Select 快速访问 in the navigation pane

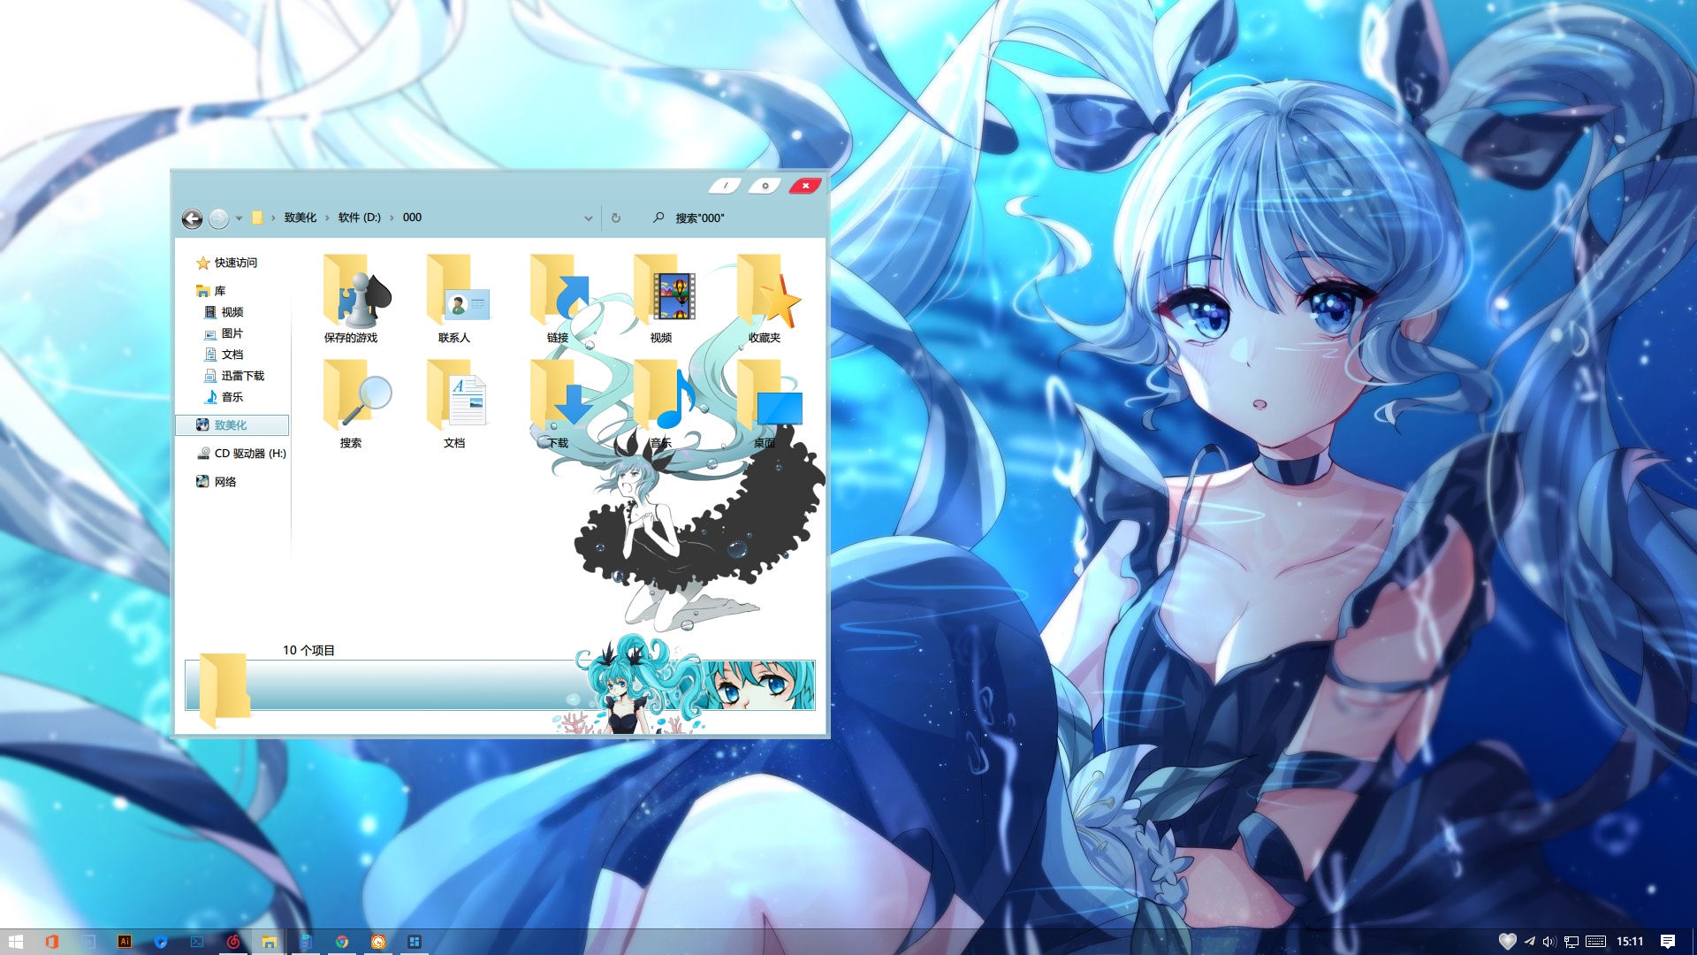point(227,263)
